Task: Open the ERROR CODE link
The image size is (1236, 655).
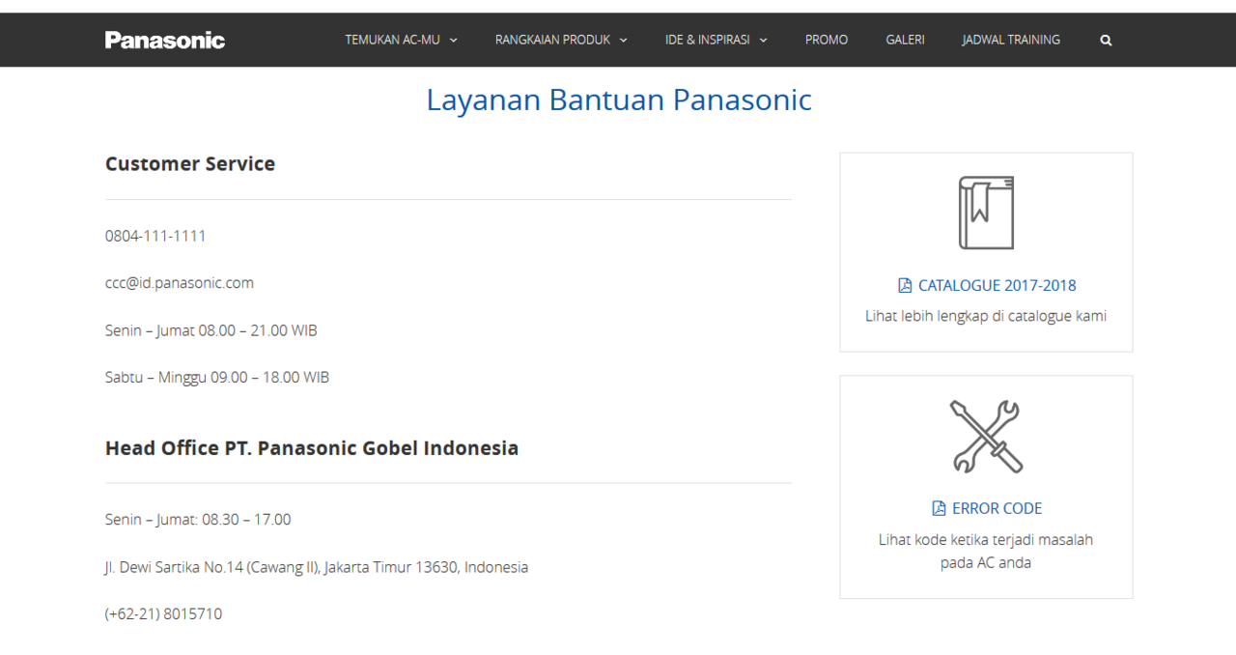Action: (x=997, y=508)
